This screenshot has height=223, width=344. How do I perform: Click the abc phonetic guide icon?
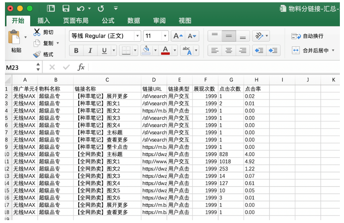(187, 51)
